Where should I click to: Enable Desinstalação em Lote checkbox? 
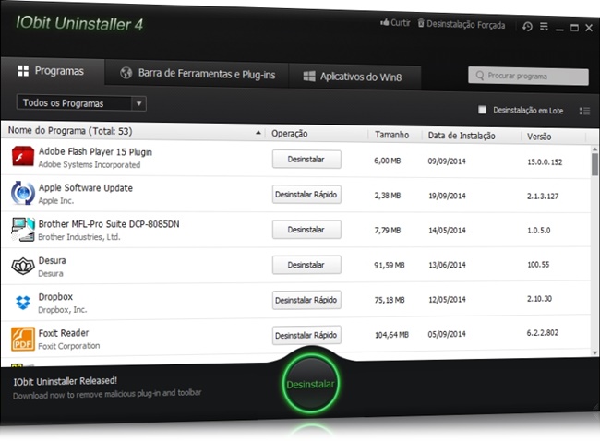[x=482, y=110]
